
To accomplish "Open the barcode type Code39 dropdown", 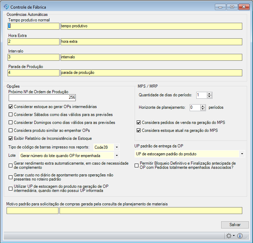I will click(x=117, y=147).
